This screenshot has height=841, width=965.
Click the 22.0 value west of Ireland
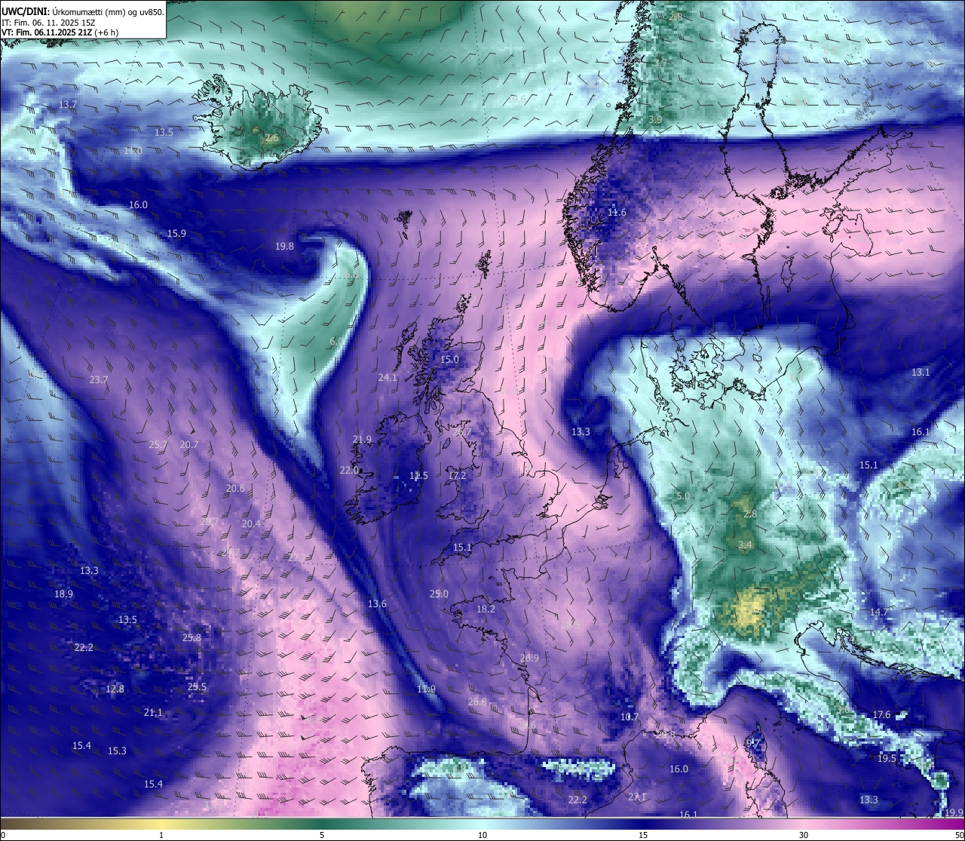pos(349,470)
